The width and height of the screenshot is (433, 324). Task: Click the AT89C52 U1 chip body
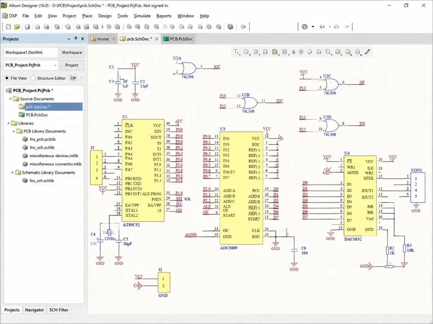click(143, 170)
